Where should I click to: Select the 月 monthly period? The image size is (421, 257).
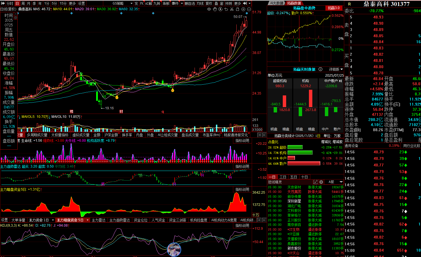tap(29, 3)
